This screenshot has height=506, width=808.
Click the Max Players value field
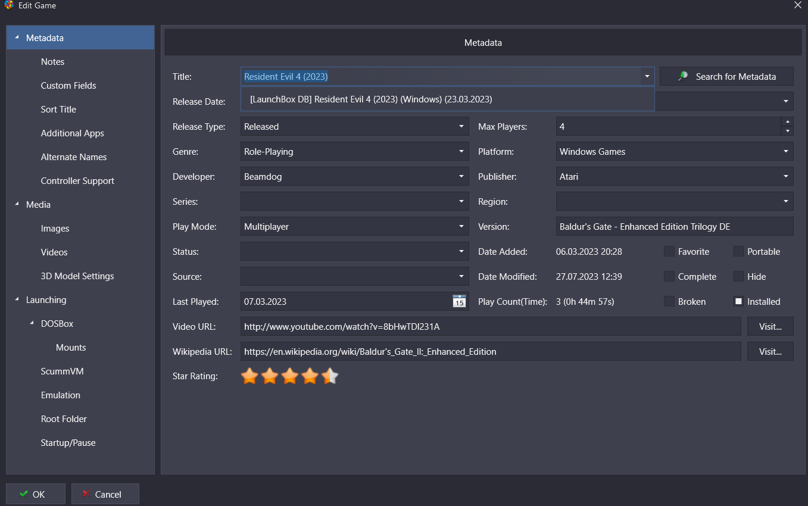[x=668, y=126]
